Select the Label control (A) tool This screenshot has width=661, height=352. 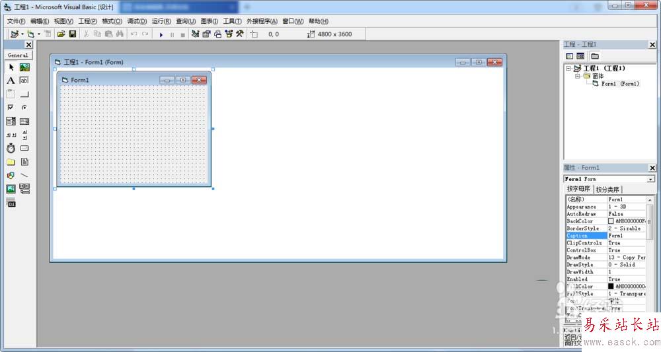tap(11, 81)
